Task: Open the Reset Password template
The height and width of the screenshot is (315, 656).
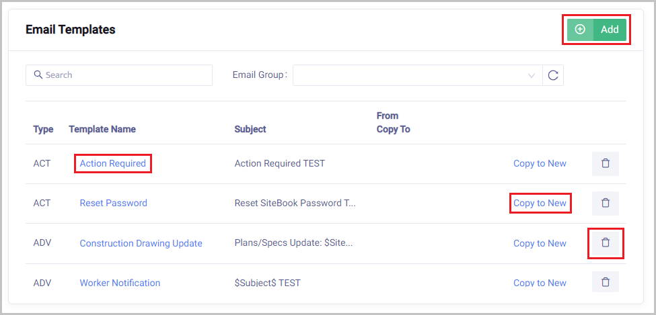Action: point(113,203)
